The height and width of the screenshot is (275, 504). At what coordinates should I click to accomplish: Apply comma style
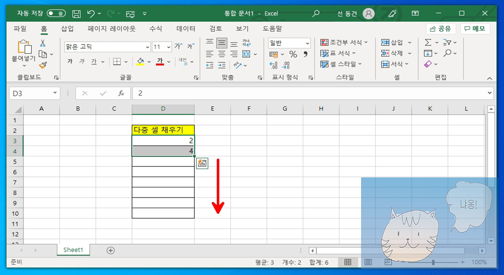pos(305,54)
